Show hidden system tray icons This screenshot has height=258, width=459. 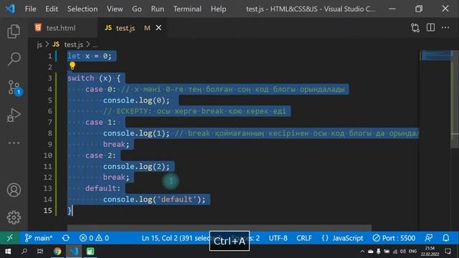[362, 252]
